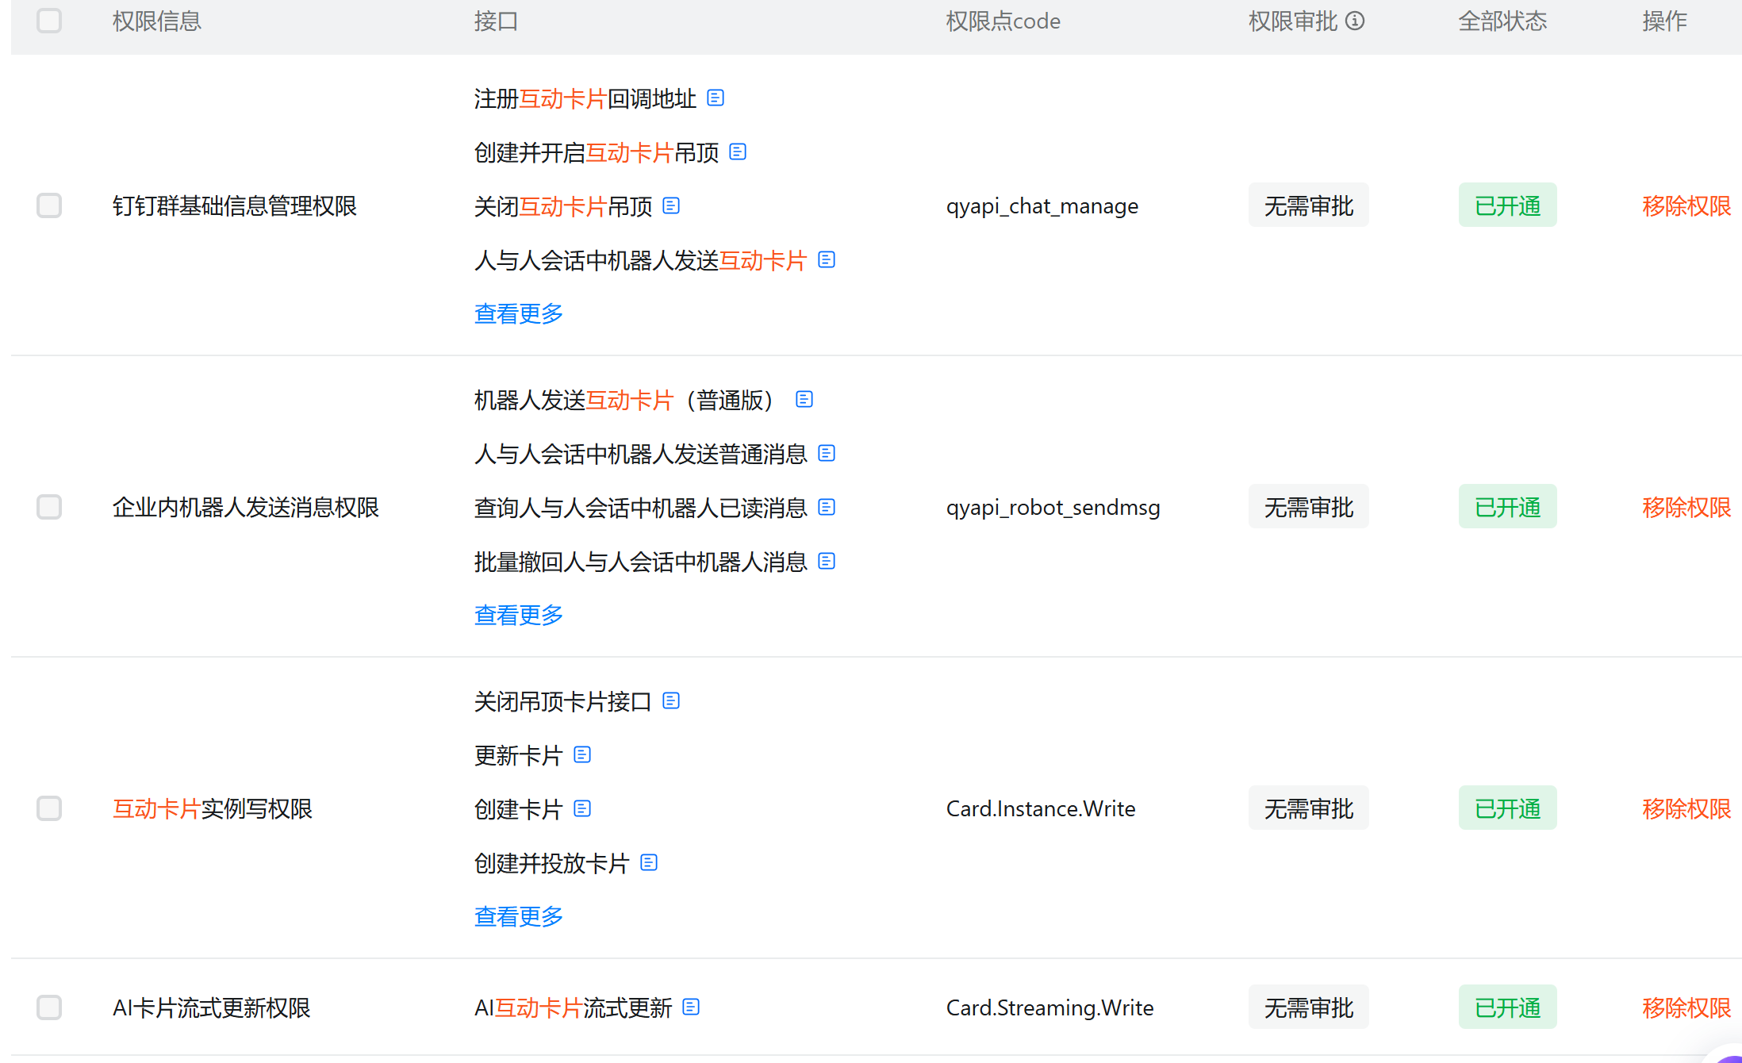Expand 查看更多 under Card.Instance.Write interfaces

point(518,916)
